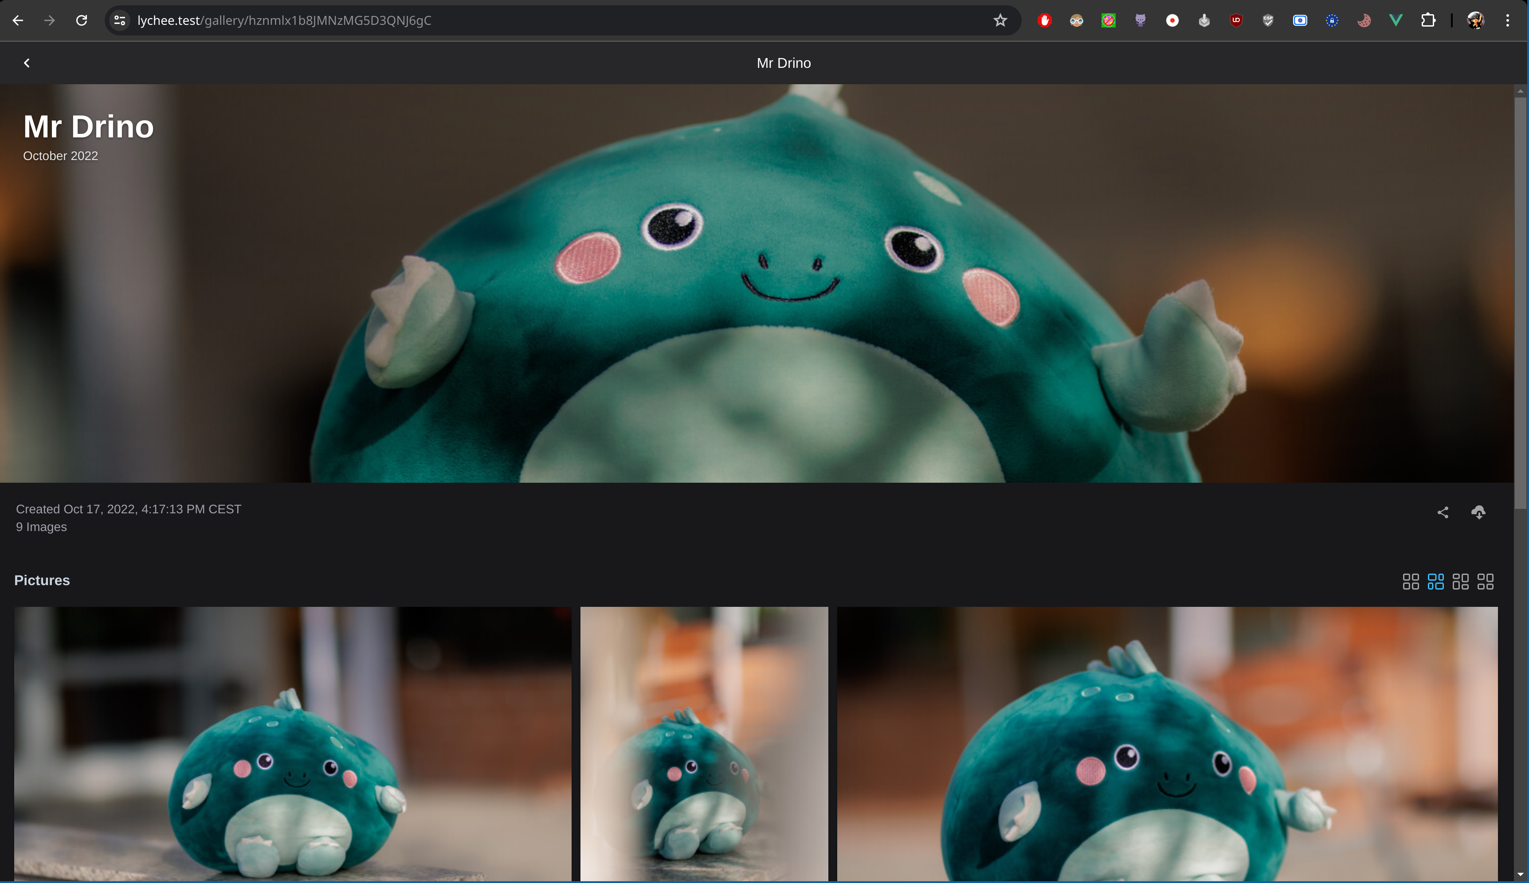Click the "9 Images" count
The width and height of the screenshot is (1529, 883).
coord(41,527)
